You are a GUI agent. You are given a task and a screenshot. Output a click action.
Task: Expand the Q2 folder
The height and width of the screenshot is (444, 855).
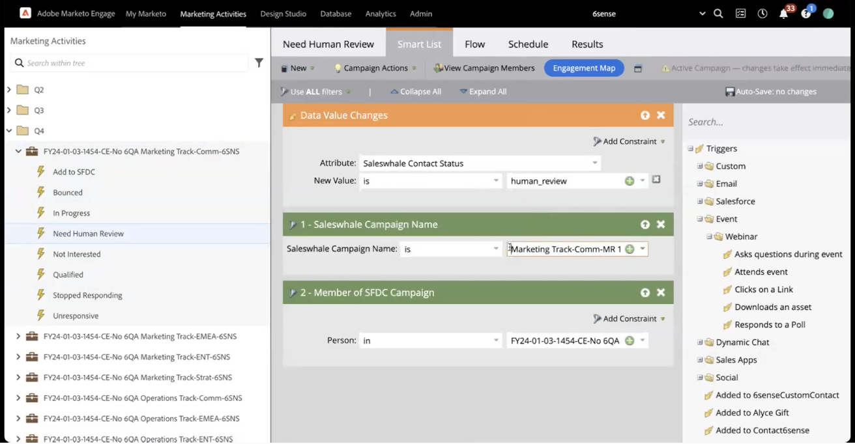click(9, 89)
